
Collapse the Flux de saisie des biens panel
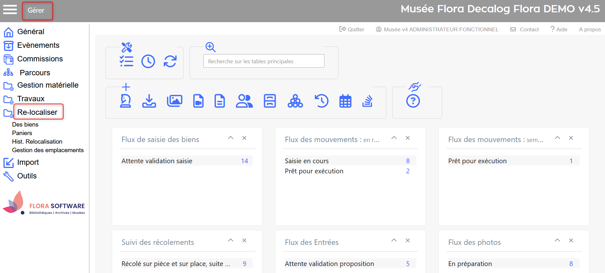tap(231, 138)
